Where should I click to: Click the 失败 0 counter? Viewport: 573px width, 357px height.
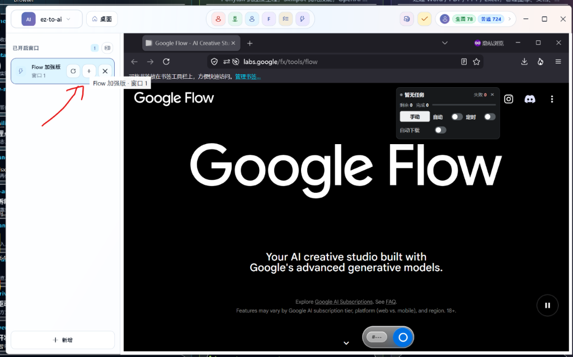pyautogui.click(x=480, y=95)
